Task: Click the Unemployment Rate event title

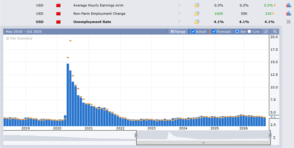Action: (x=92, y=22)
